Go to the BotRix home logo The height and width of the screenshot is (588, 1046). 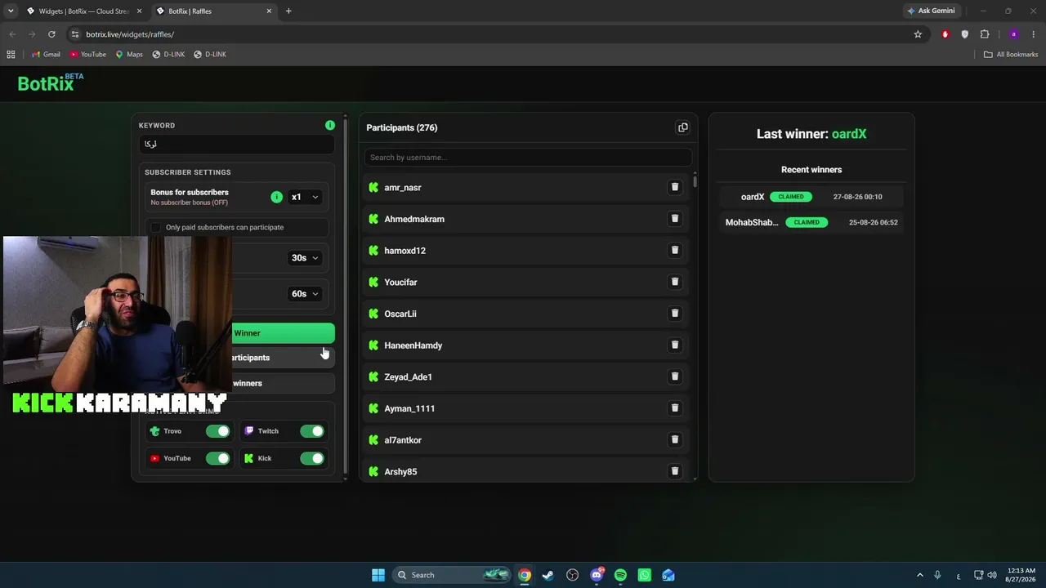(51, 82)
